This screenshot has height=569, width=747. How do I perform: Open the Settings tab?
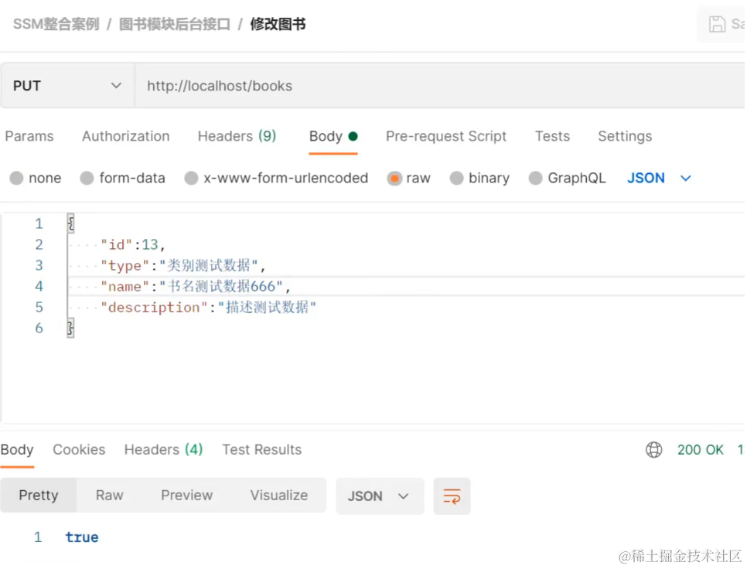[x=625, y=136]
